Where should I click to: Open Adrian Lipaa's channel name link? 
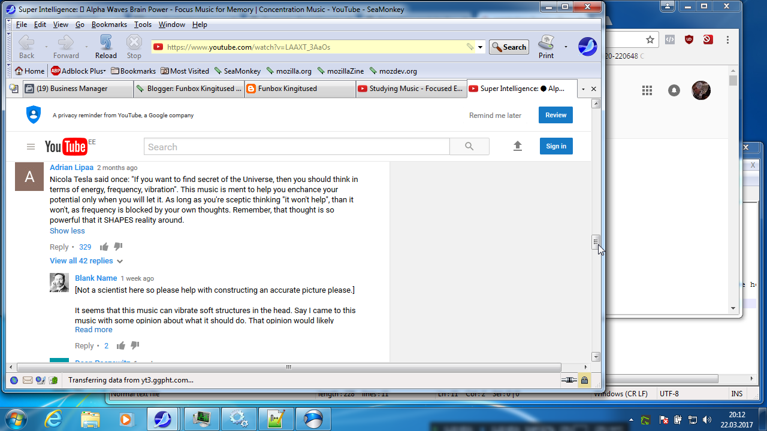point(71,168)
